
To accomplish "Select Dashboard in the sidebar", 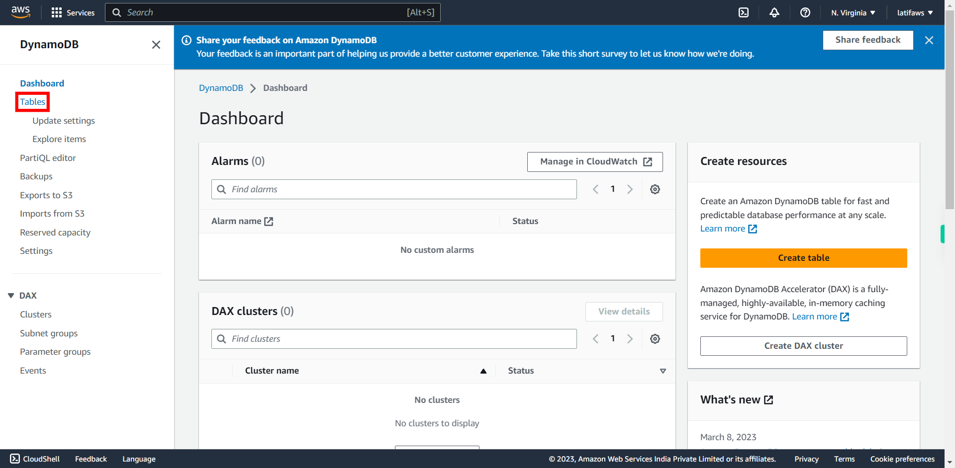I will point(42,83).
